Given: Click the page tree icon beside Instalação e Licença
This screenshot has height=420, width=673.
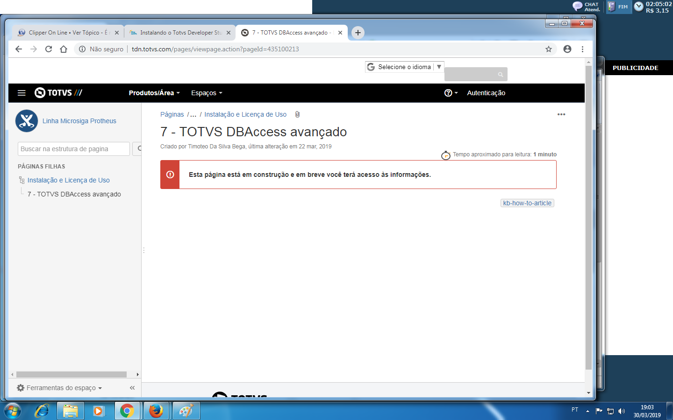Looking at the screenshot, I should point(21,180).
